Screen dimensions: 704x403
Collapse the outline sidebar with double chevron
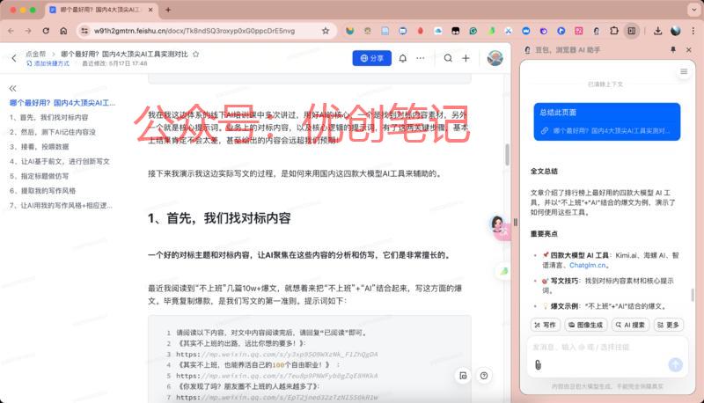click(x=12, y=88)
